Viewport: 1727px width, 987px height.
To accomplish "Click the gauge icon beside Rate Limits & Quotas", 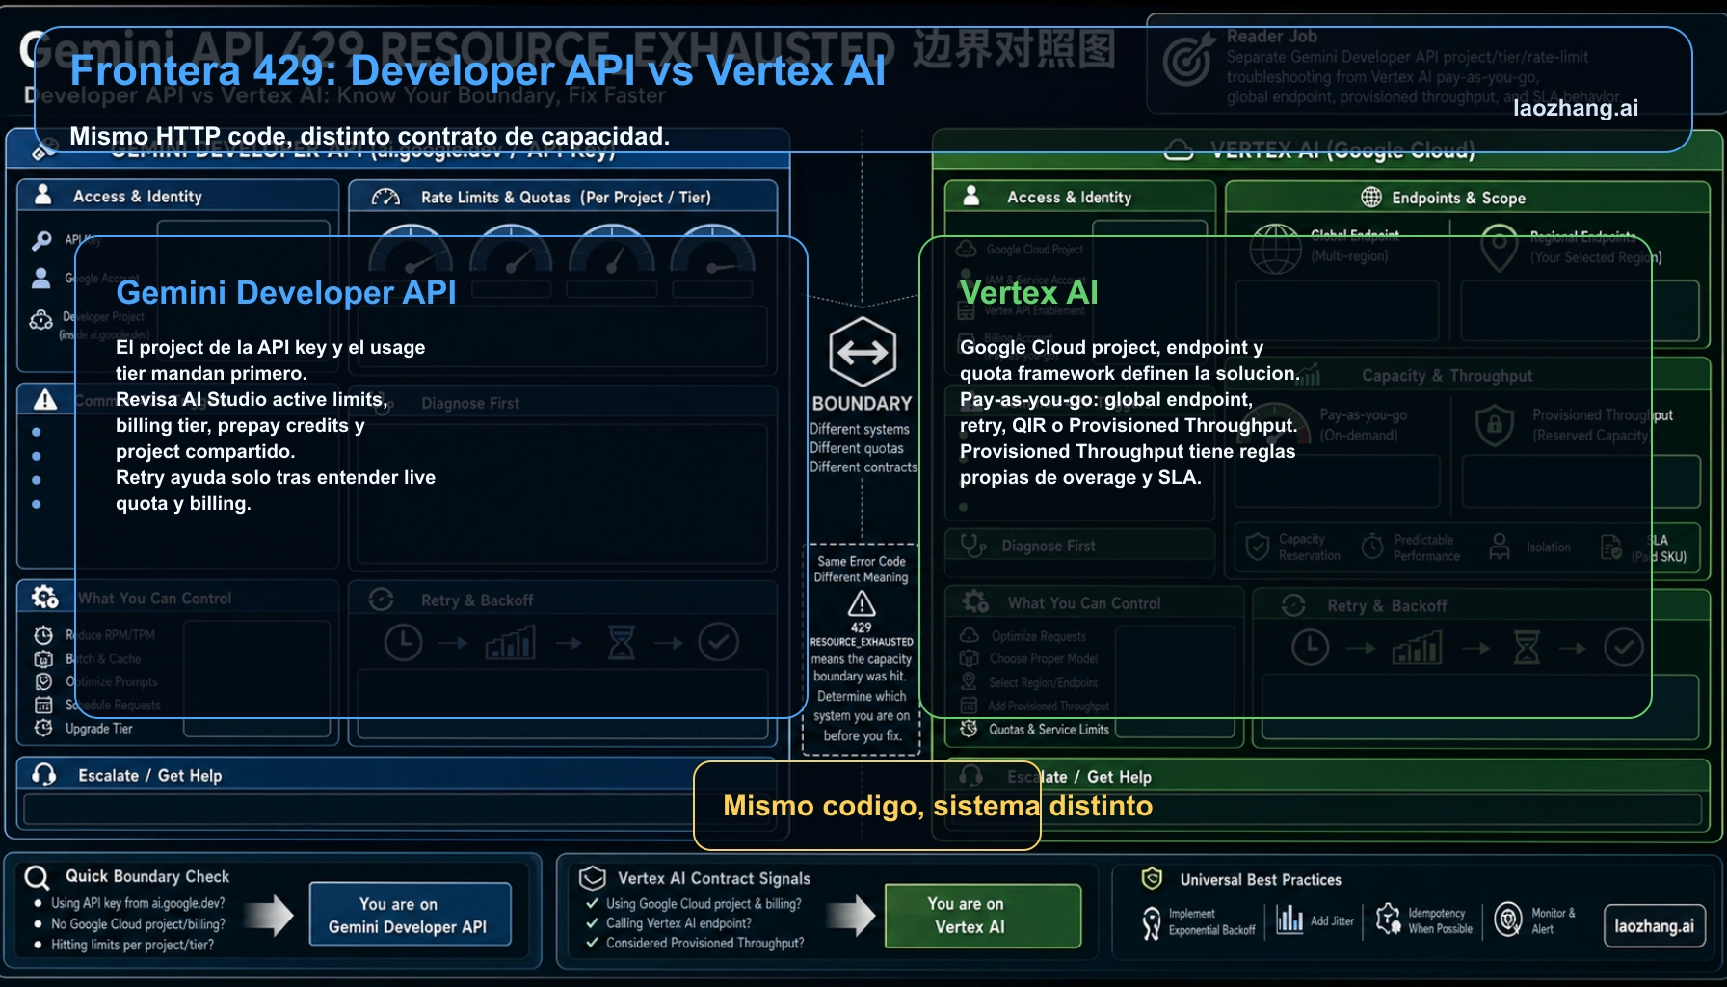I will coord(385,198).
